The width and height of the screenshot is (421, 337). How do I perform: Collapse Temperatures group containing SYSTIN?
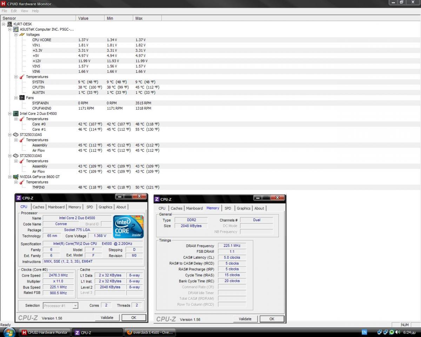16,77
